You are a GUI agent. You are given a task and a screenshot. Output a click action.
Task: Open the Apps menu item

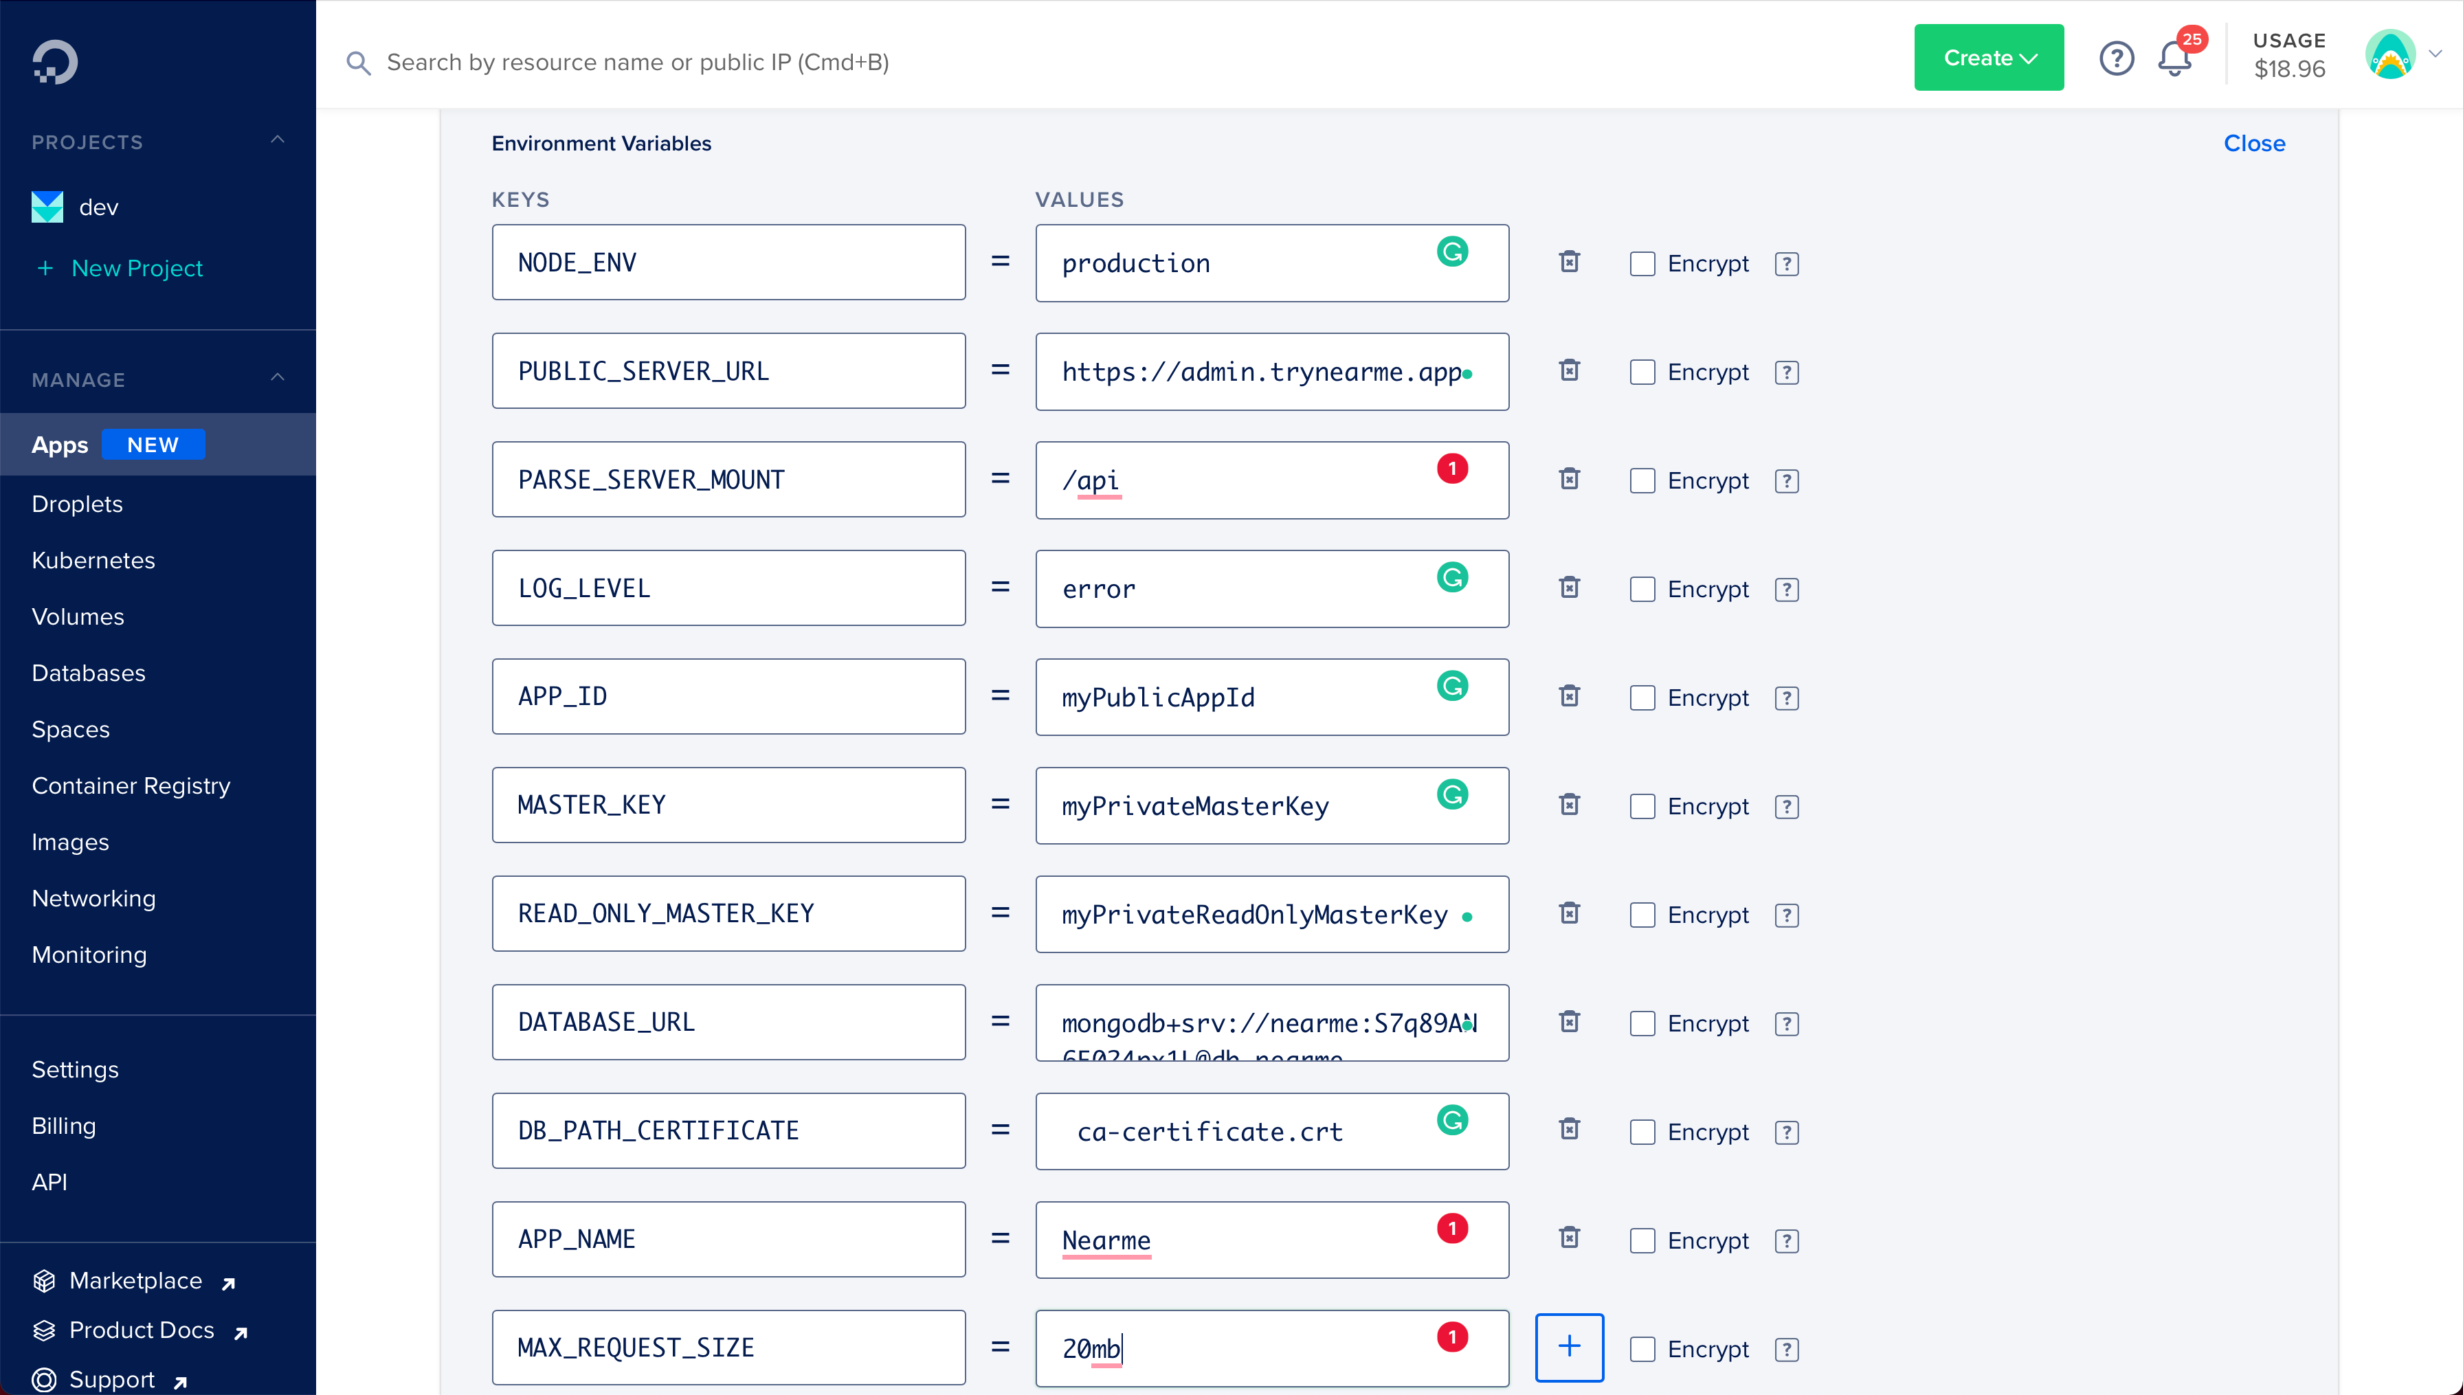pos(59,445)
